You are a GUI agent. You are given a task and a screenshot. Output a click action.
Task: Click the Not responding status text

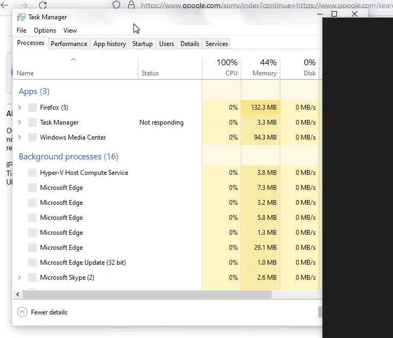(x=161, y=122)
